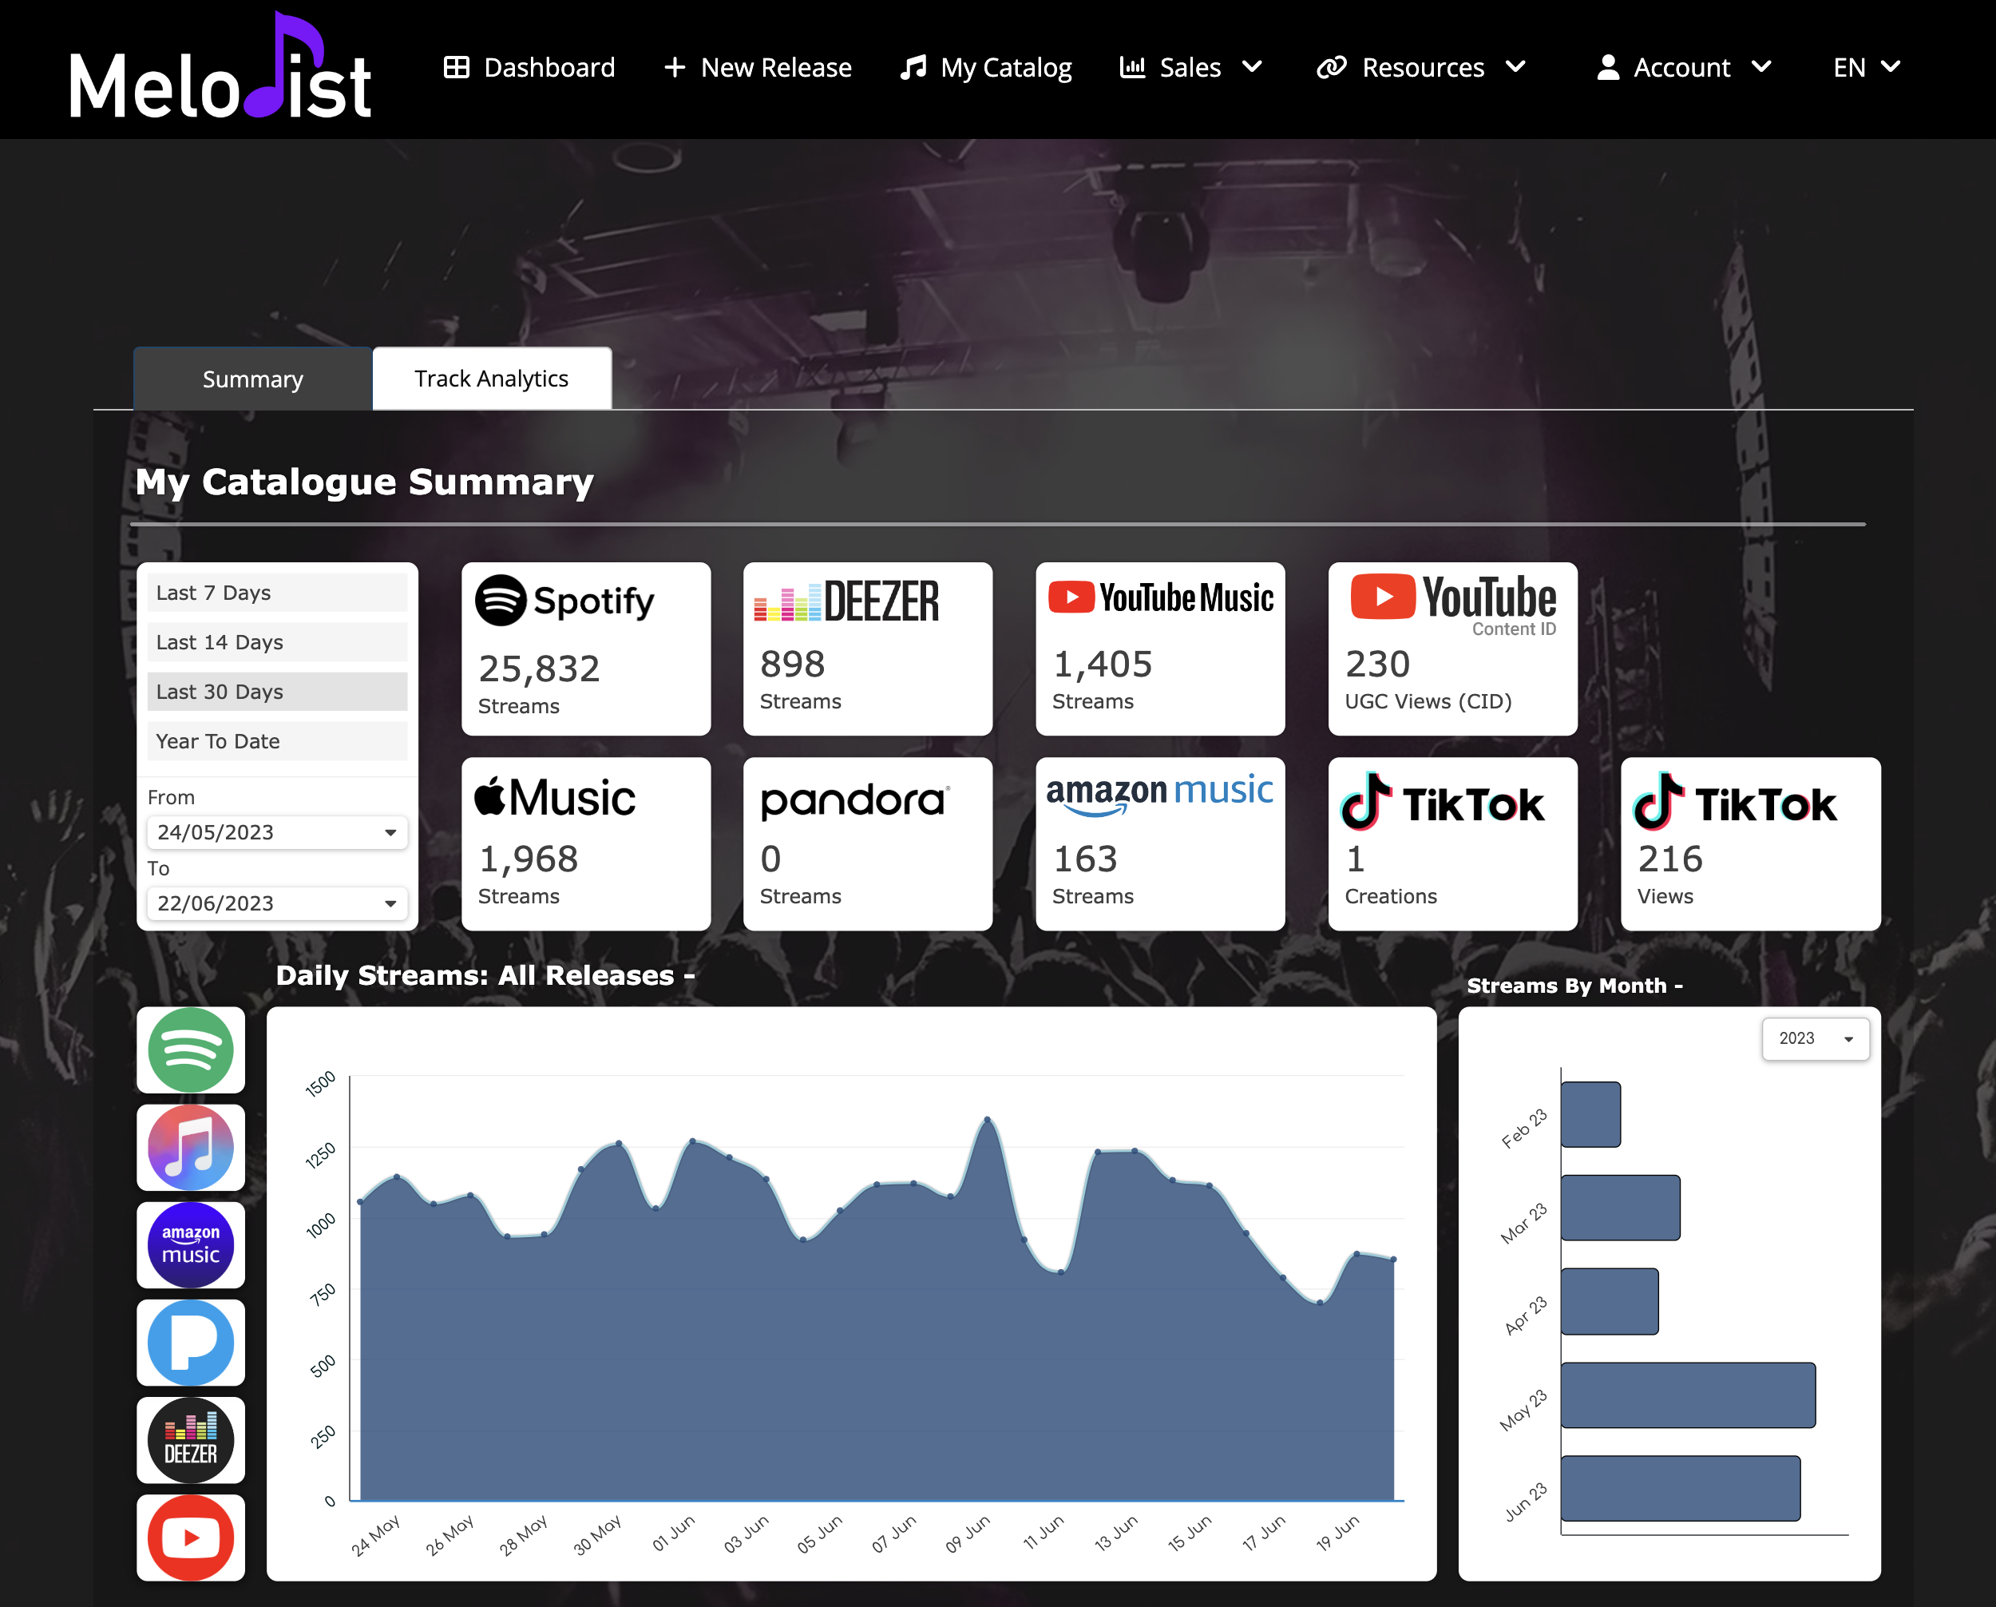Image resolution: width=1996 pixels, height=1607 pixels.
Task: Open the 2023 year selector
Action: (1815, 1038)
